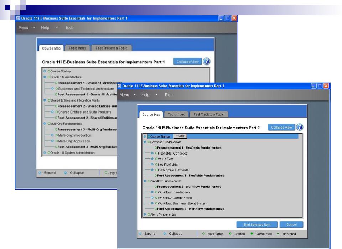Select Course Map tab in Part 1
This screenshot has width=342, height=249.
point(51,48)
